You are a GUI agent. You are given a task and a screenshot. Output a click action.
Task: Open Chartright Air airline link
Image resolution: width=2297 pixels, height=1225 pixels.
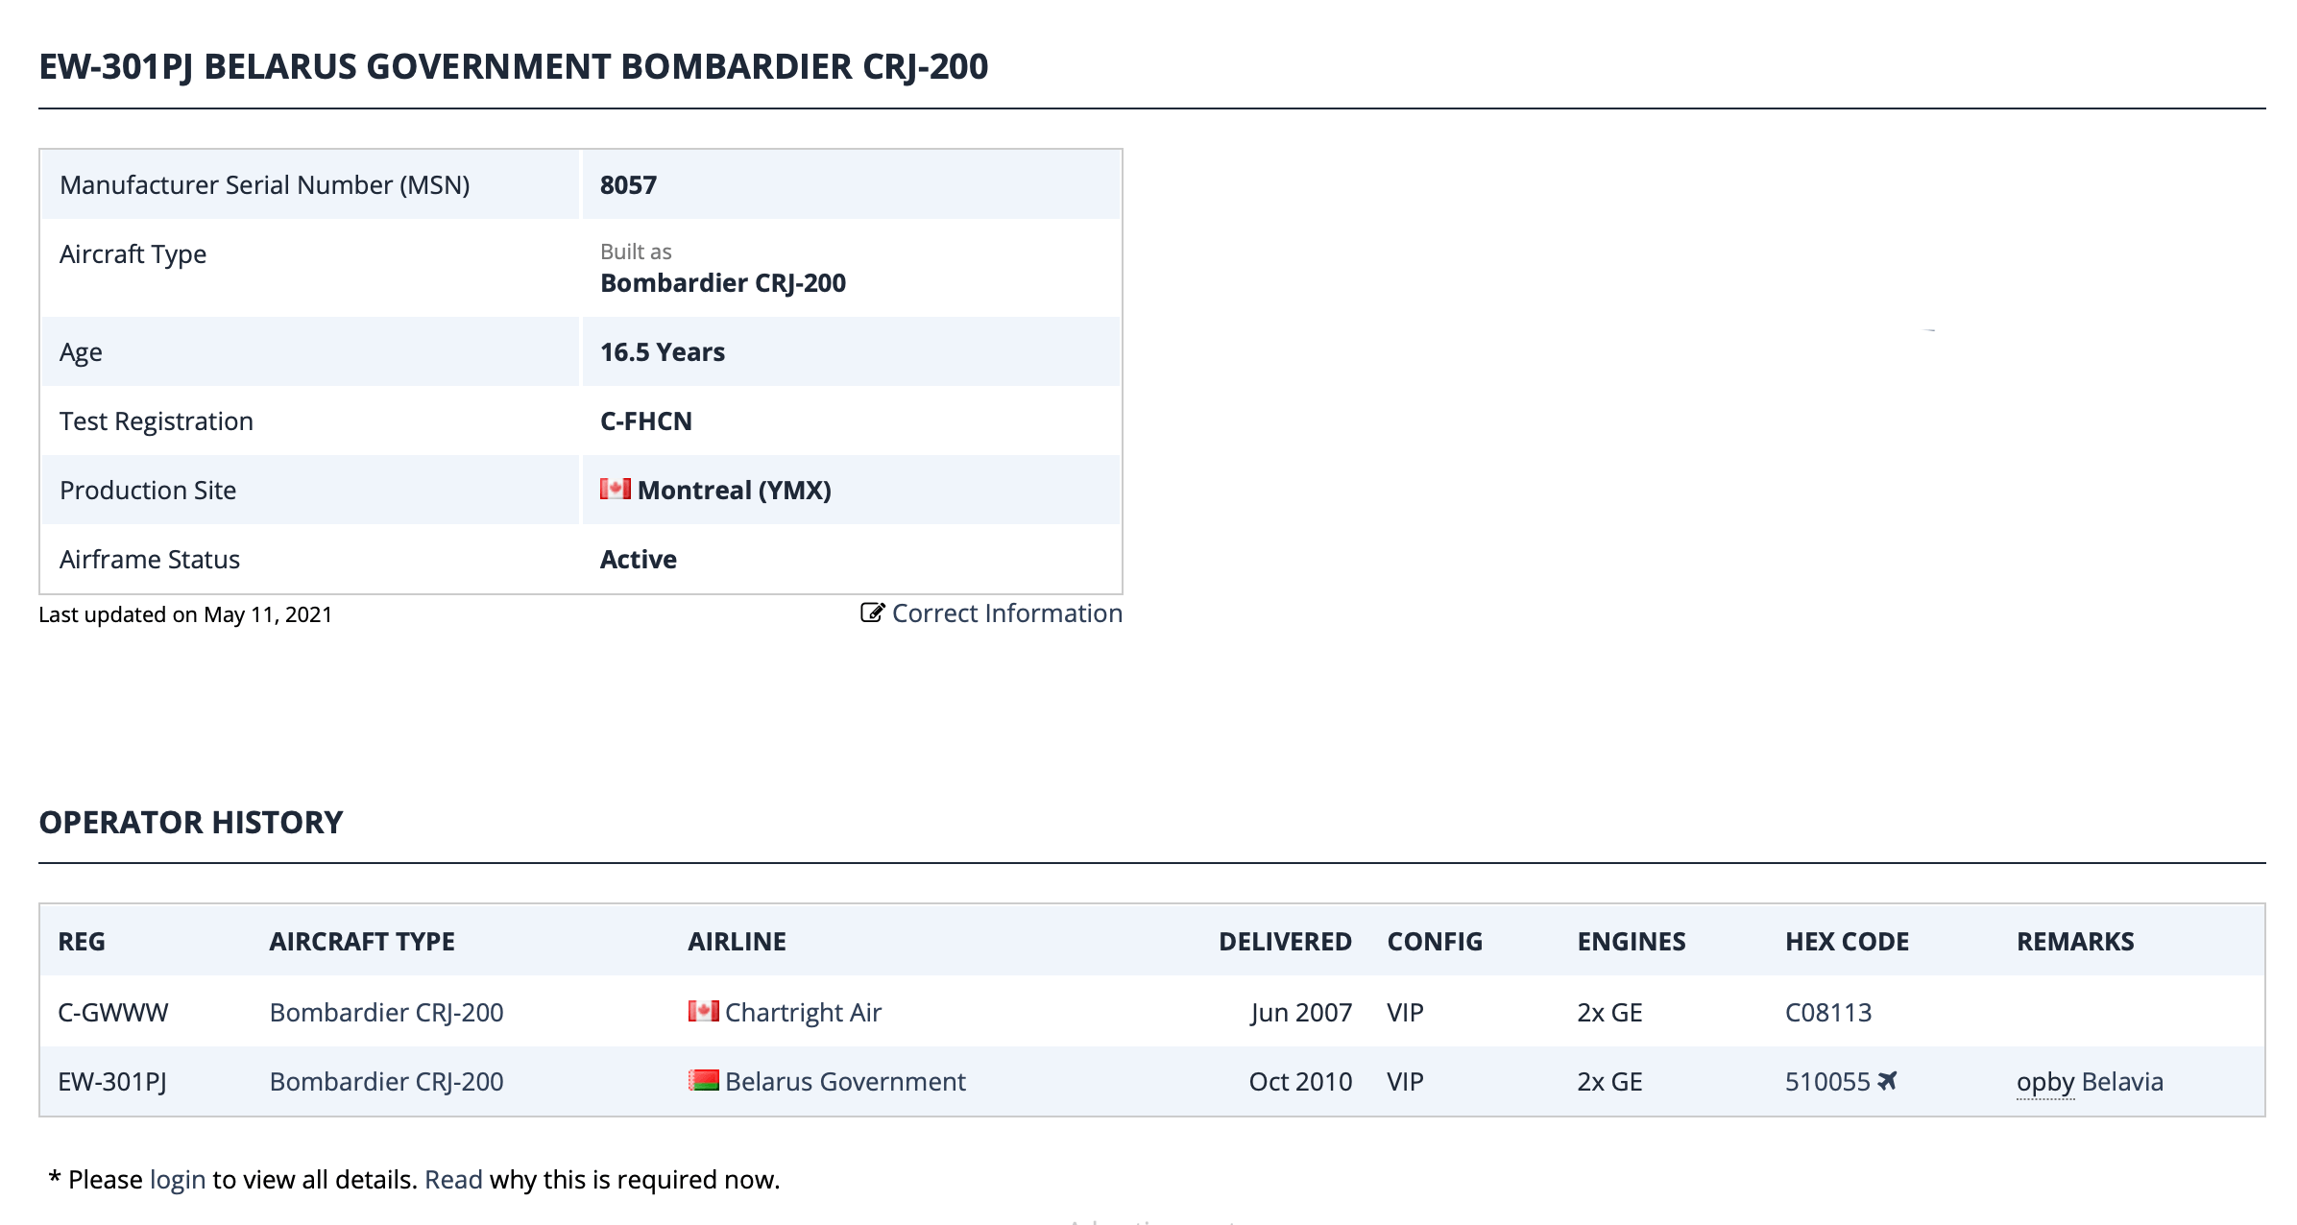click(x=803, y=1012)
